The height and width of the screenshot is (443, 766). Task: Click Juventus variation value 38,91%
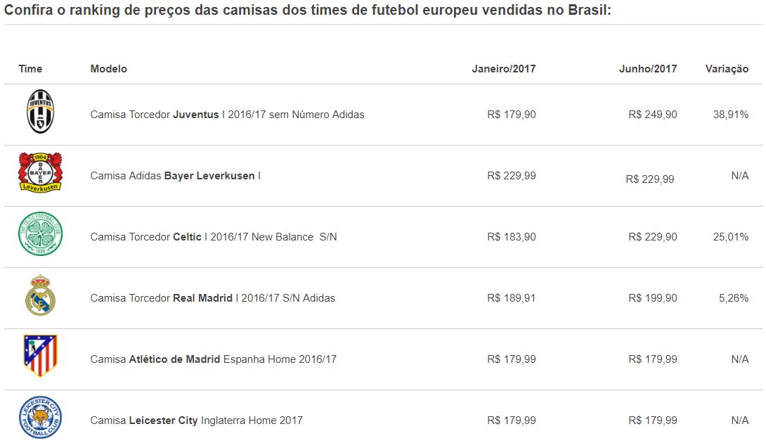click(730, 115)
